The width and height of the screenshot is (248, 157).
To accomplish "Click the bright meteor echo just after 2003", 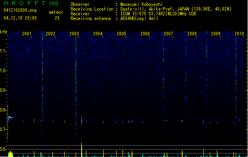I will (x=82, y=121).
